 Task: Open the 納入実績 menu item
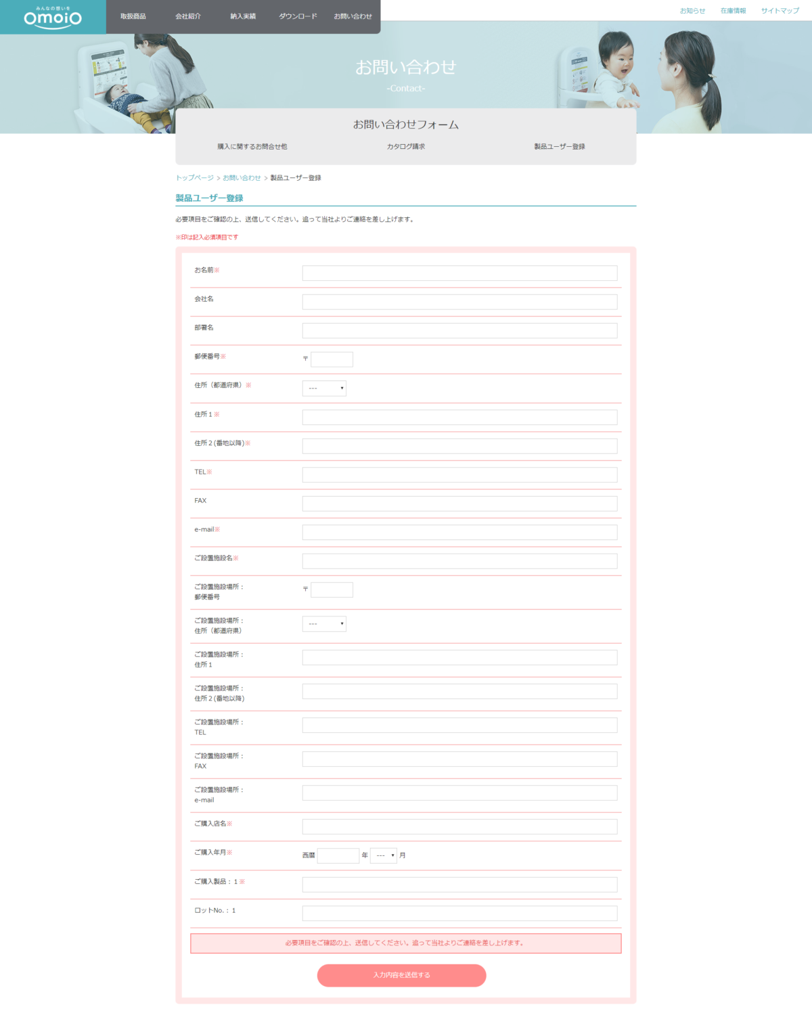(x=243, y=16)
